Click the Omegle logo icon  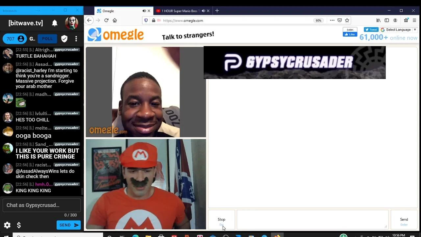coord(94,34)
